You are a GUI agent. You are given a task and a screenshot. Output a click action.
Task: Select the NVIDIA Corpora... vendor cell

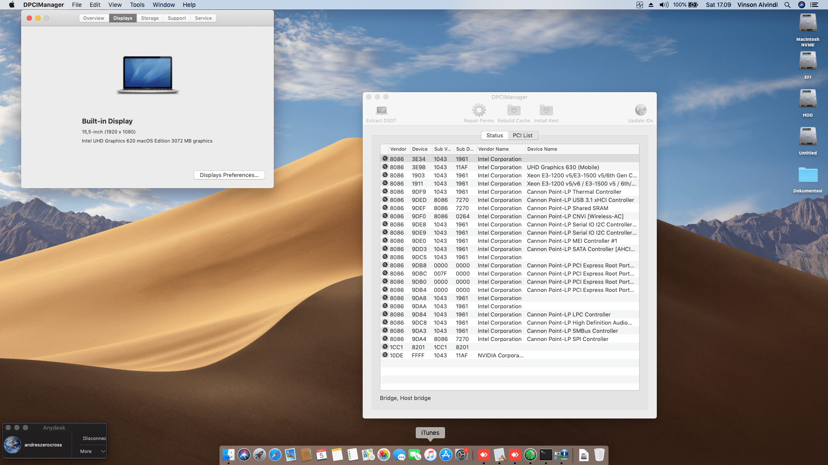[500, 355]
